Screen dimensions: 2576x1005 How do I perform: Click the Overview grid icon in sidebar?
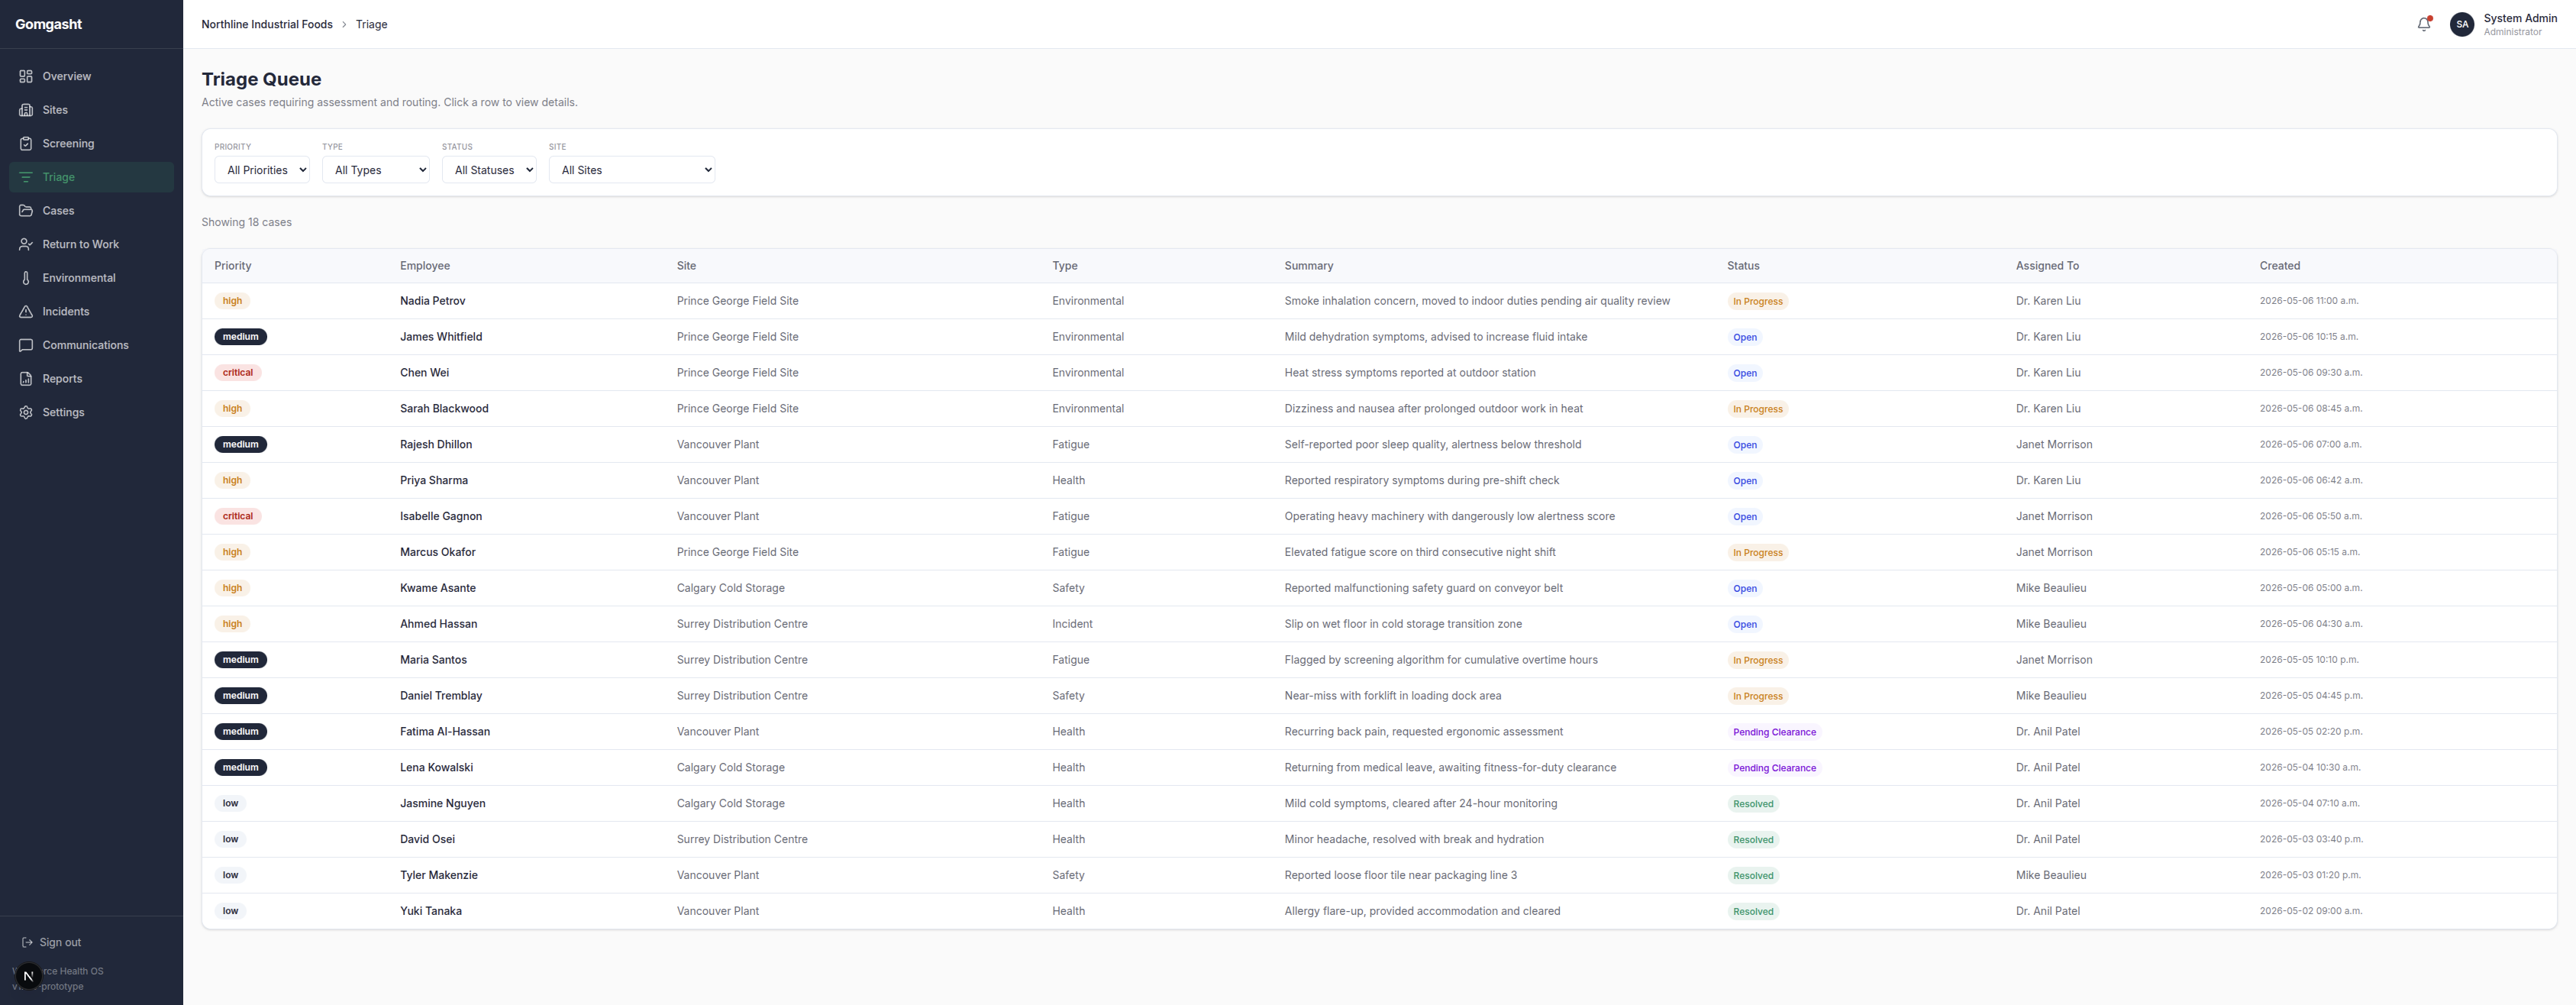pos(26,76)
